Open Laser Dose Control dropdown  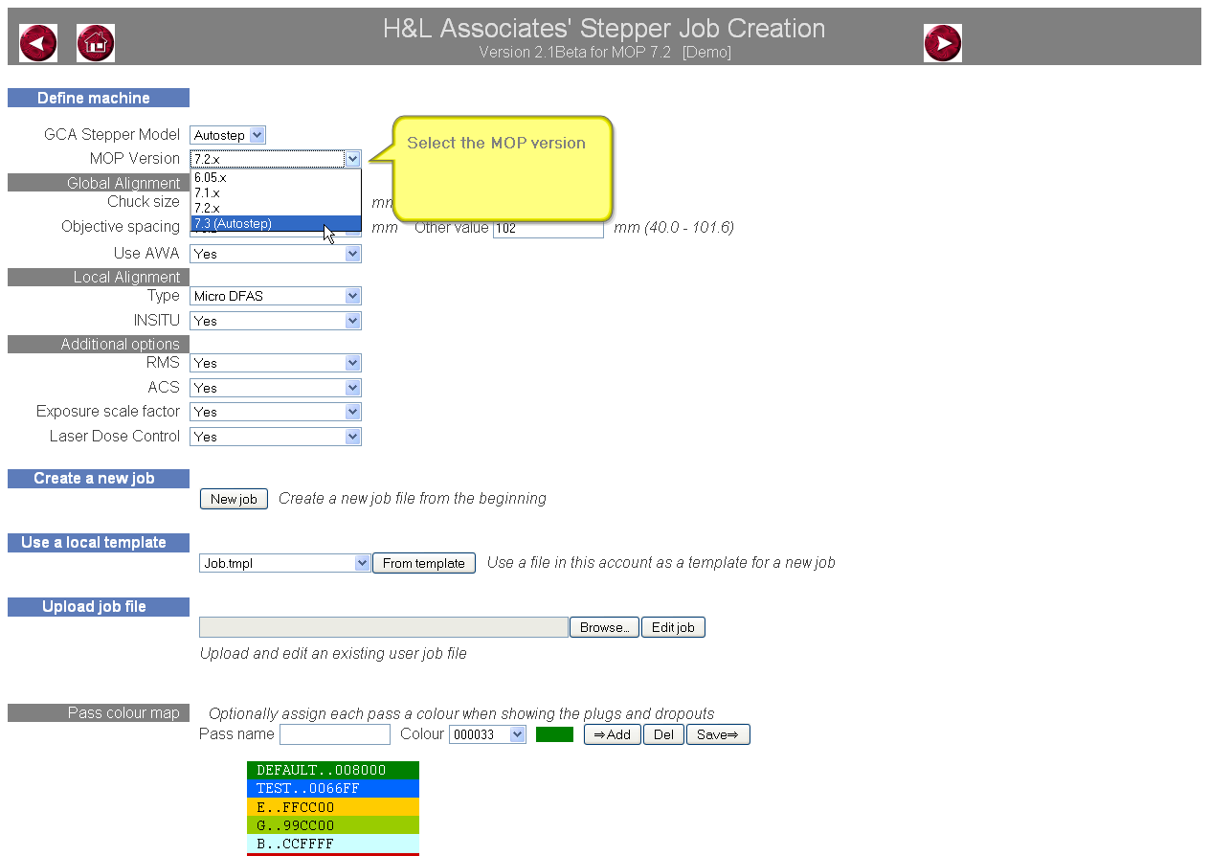pos(276,437)
